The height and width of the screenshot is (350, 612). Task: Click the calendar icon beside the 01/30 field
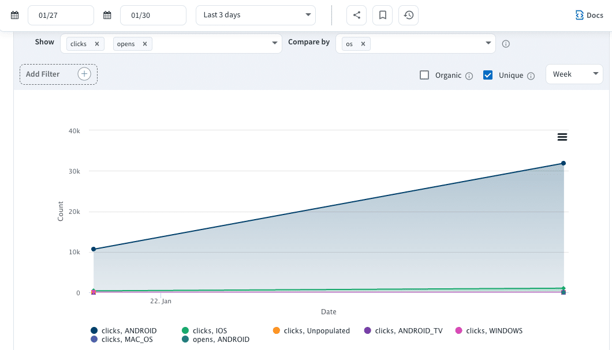[x=107, y=15]
